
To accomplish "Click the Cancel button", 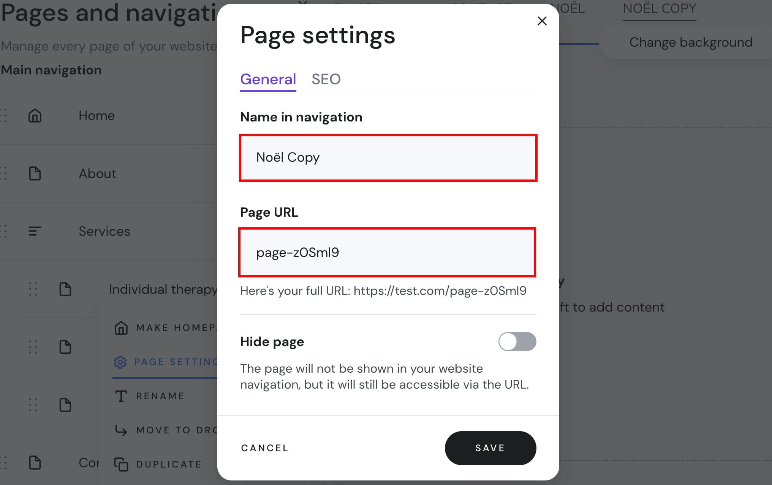I will (x=265, y=448).
